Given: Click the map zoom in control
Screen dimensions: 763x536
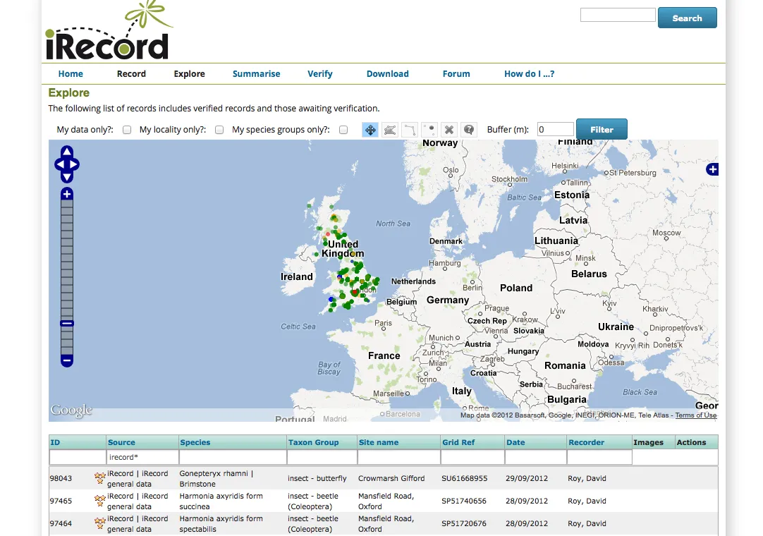Looking at the screenshot, I should (x=66, y=193).
